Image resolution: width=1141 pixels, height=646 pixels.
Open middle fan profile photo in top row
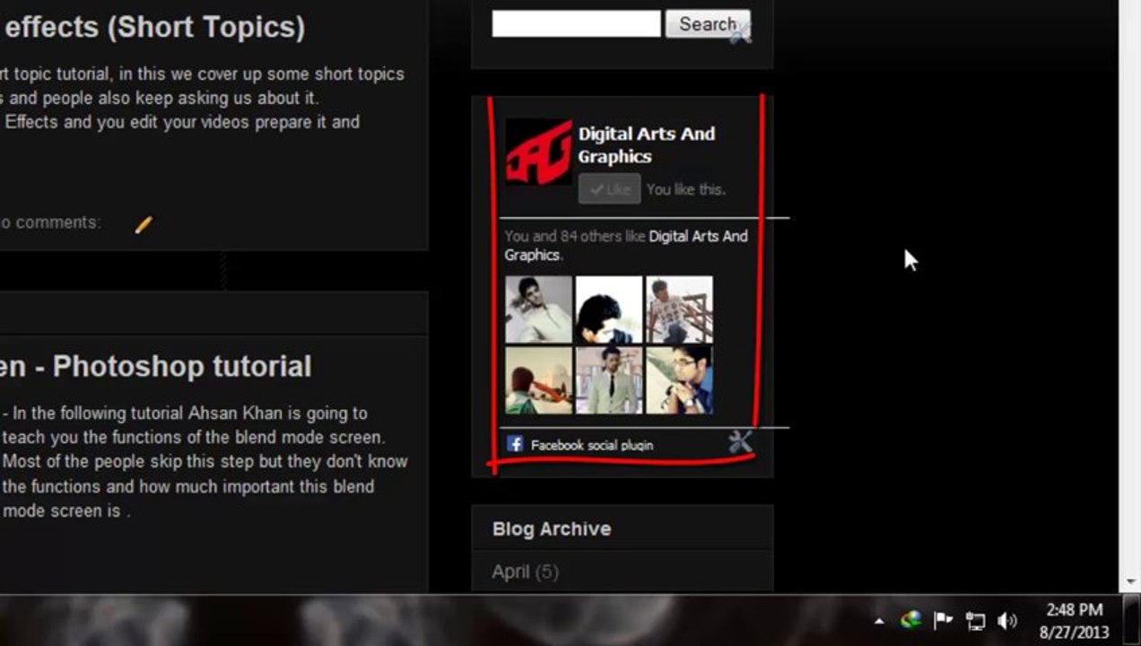[x=609, y=310]
